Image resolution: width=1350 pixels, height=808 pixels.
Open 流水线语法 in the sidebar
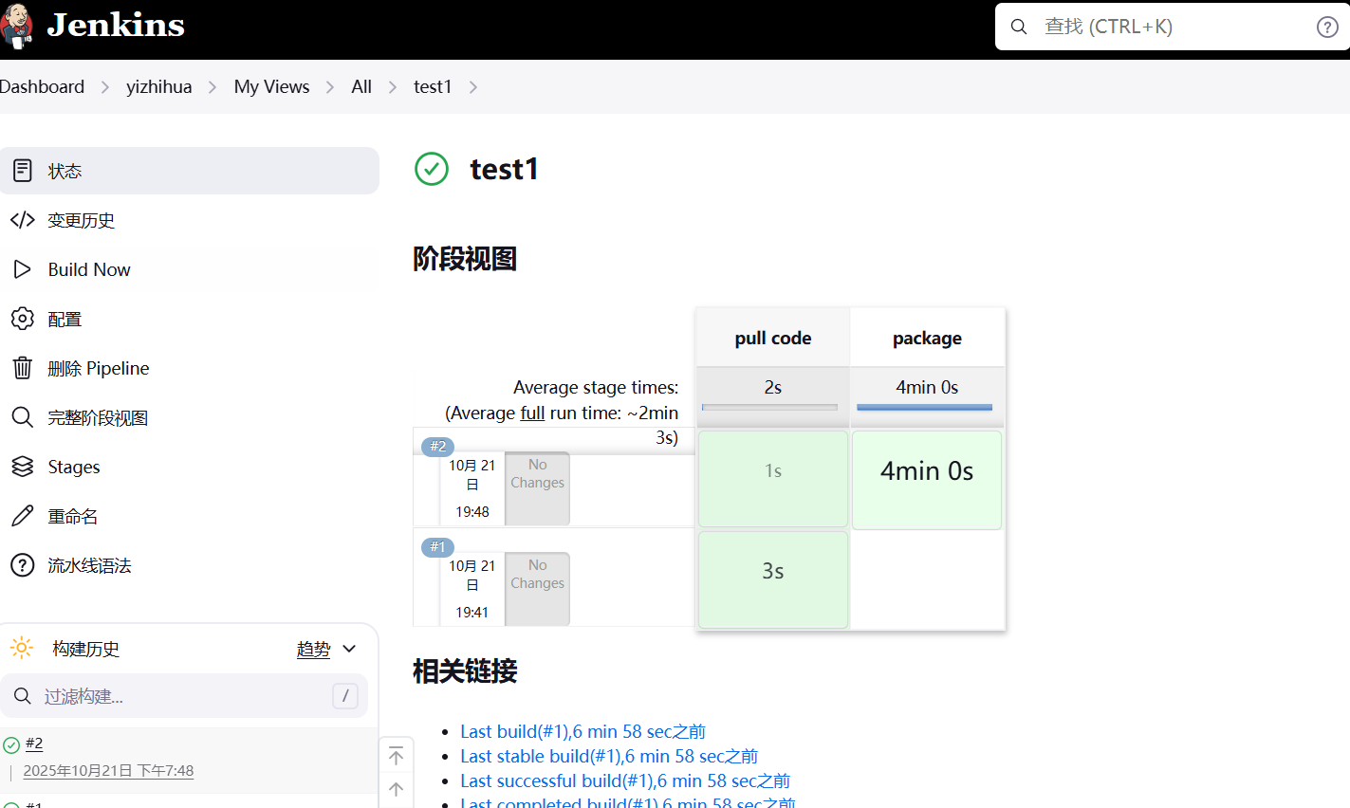190,565
